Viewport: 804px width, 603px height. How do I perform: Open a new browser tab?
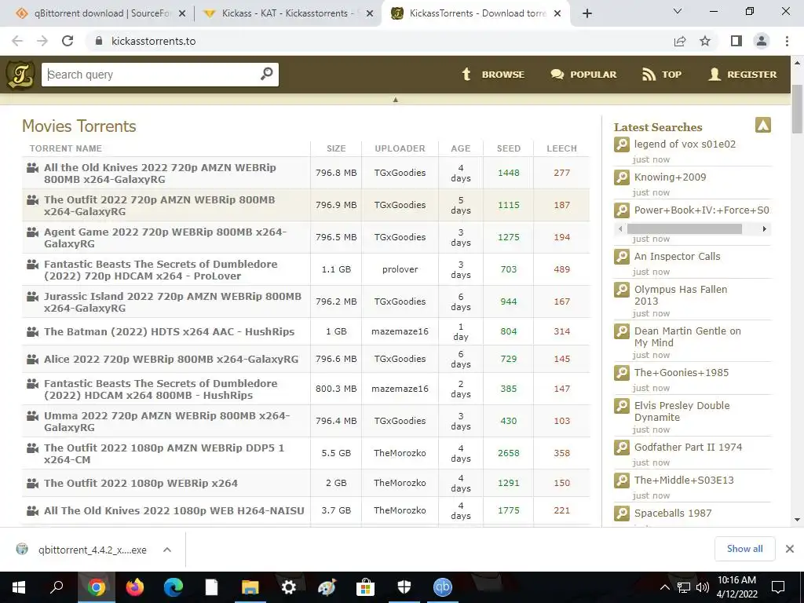pos(587,13)
